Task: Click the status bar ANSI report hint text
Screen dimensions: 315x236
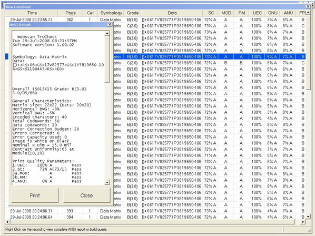Action: (56, 229)
